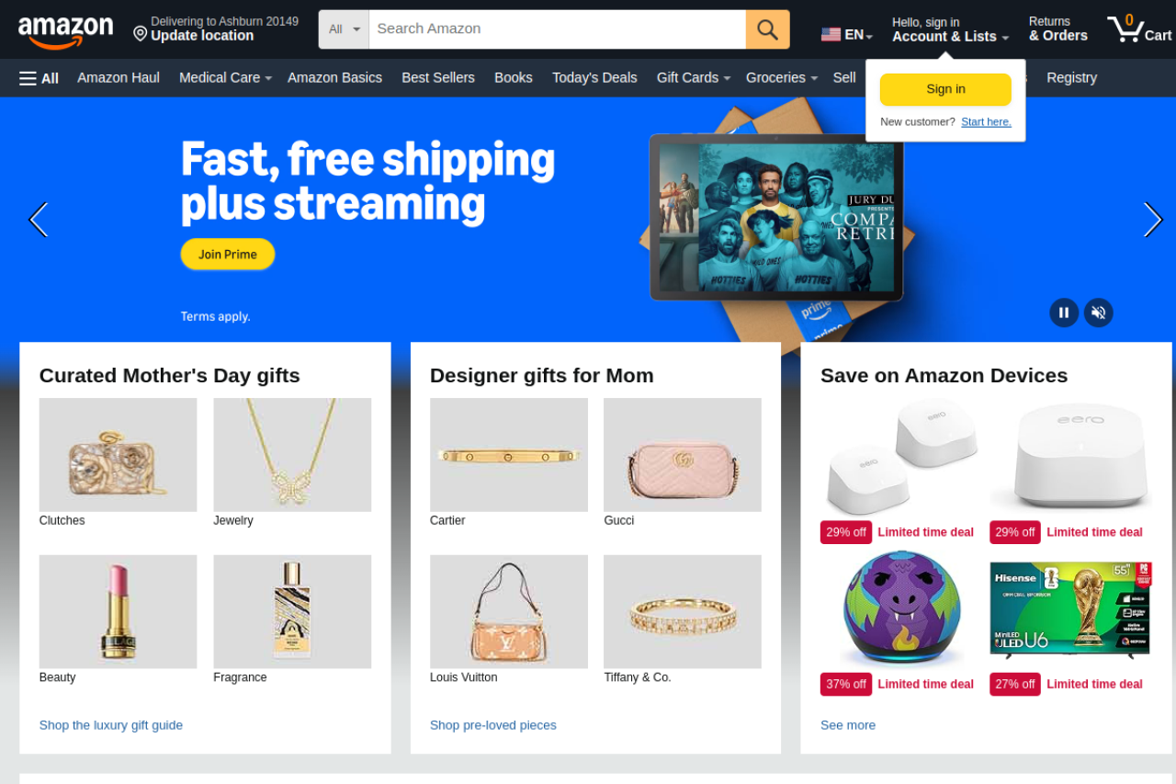Open the All hamburger menu

pos(39,78)
